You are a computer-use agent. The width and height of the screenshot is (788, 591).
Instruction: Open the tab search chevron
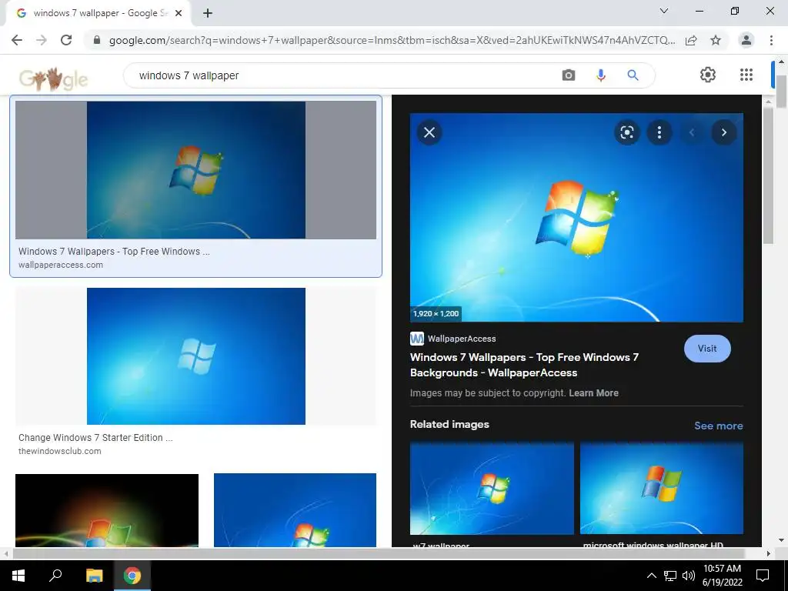pos(664,11)
